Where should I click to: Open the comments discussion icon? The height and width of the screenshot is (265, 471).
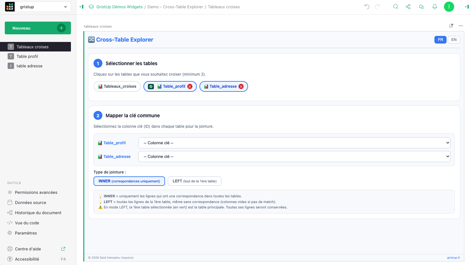(x=421, y=7)
